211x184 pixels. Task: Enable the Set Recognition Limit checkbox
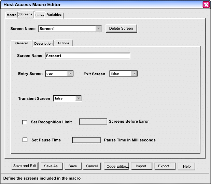click(x=25, y=122)
